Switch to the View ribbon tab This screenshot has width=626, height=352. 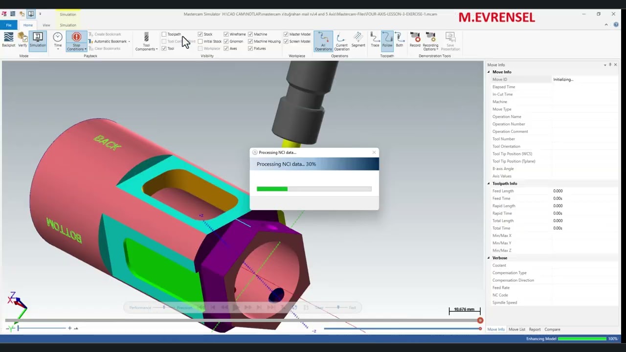point(46,25)
